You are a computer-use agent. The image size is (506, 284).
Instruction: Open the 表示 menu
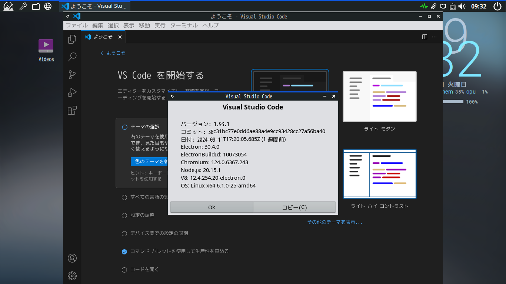click(129, 26)
